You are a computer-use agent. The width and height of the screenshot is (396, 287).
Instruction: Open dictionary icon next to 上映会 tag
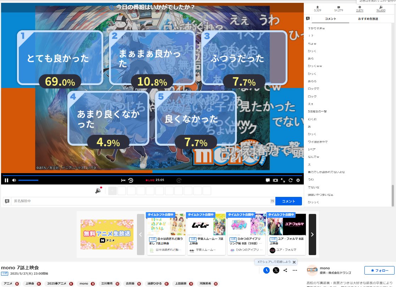click(x=39, y=284)
